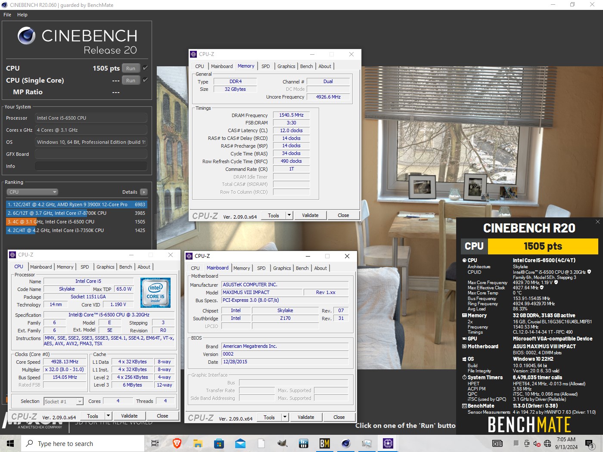Toggle the checkmark beside the CPU Run button
The width and height of the screenshot is (603, 452).
(145, 68)
